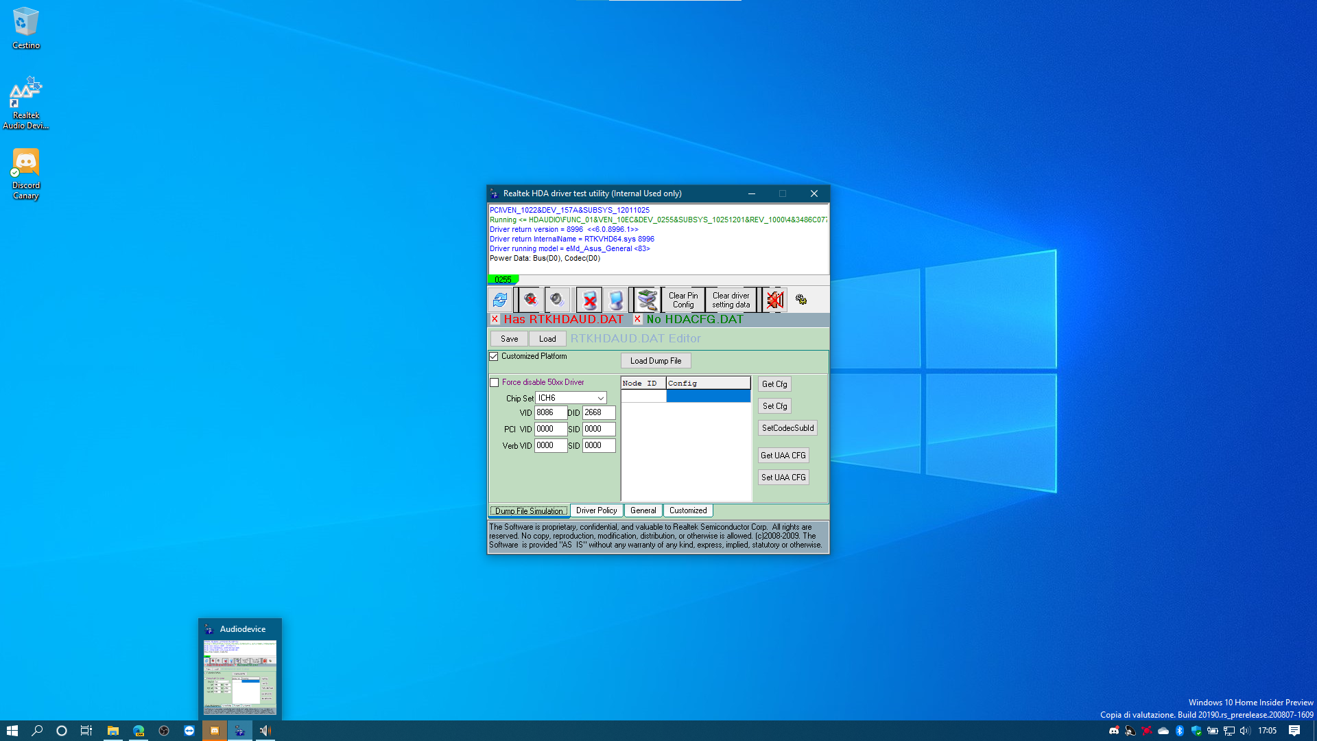Click the Node ID column header
Viewport: 1317px width, 741px height.
tap(643, 384)
